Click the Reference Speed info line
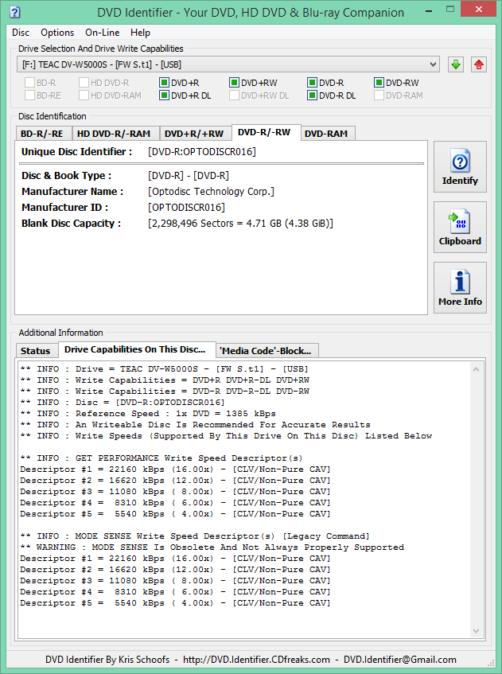The image size is (502, 674). tap(148, 414)
